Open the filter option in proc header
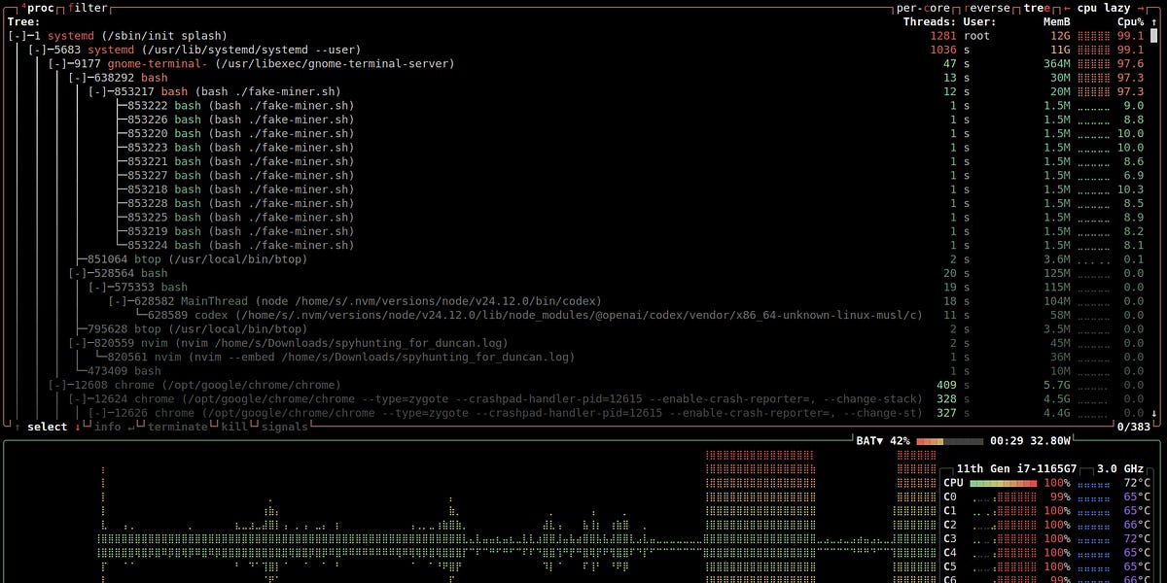The width and height of the screenshot is (1167, 583). click(89, 8)
